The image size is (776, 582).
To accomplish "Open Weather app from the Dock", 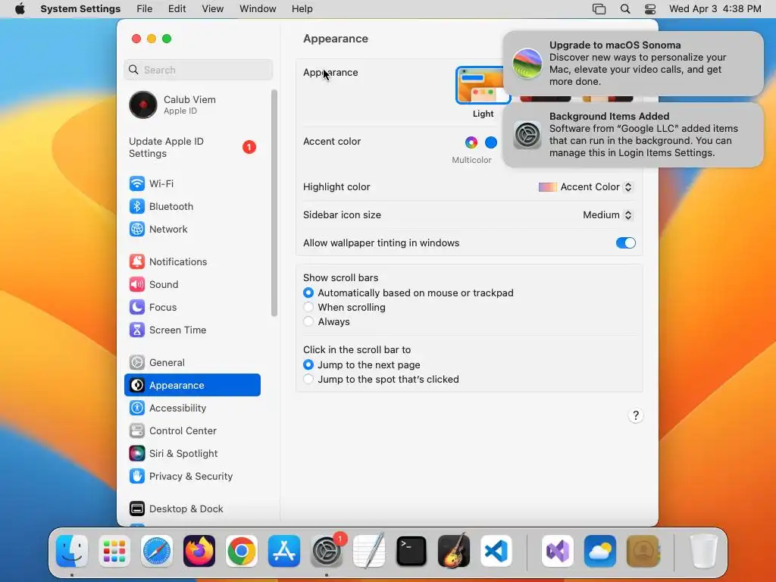I will [x=600, y=551].
